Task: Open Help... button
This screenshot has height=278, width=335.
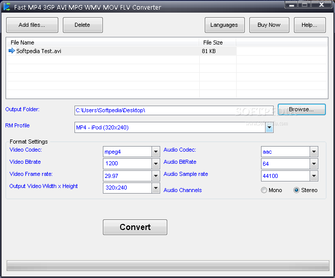Action: coord(310,25)
